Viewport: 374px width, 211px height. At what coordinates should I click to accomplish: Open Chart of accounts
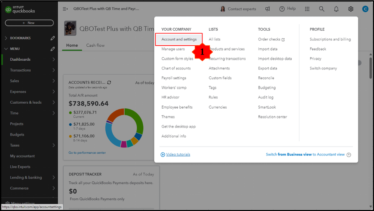coord(176,68)
